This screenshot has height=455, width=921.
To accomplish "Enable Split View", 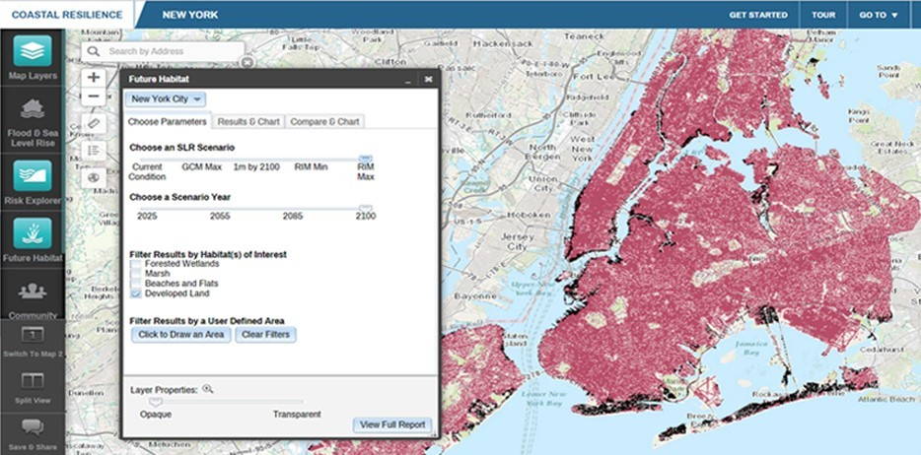I will (33, 388).
